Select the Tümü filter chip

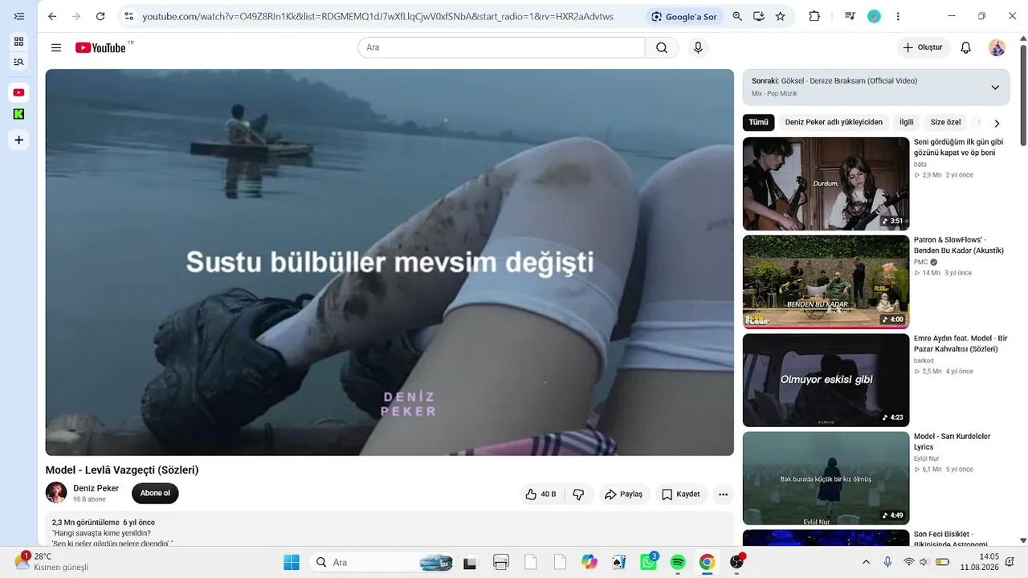click(758, 123)
